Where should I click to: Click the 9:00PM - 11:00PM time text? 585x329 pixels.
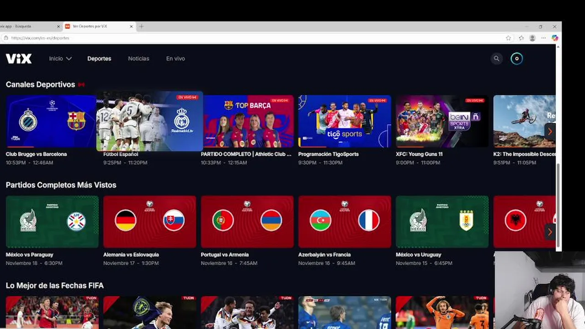click(x=418, y=163)
